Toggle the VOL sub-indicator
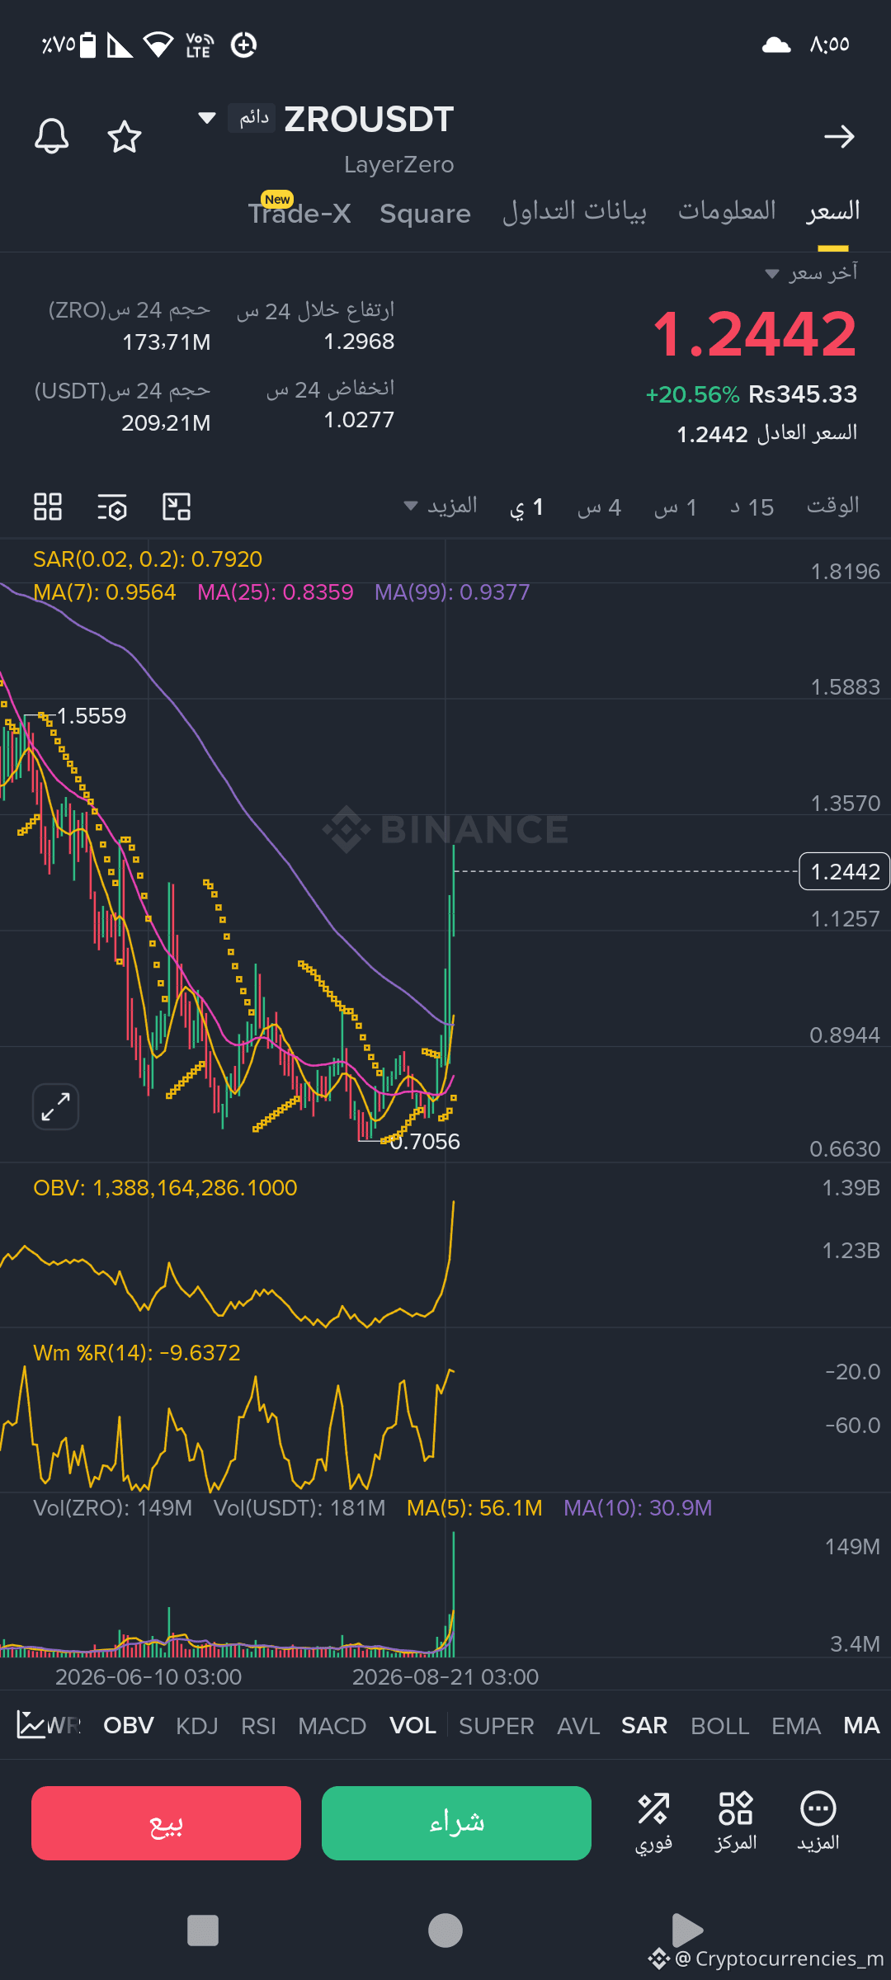This screenshot has width=891, height=1980. coord(412,1725)
